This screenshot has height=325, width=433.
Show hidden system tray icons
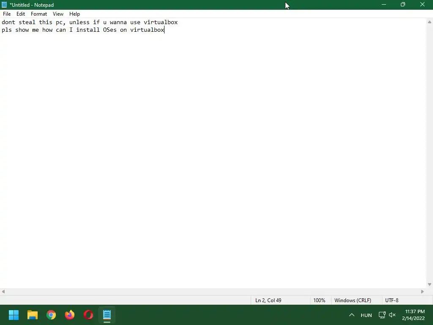(351, 315)
